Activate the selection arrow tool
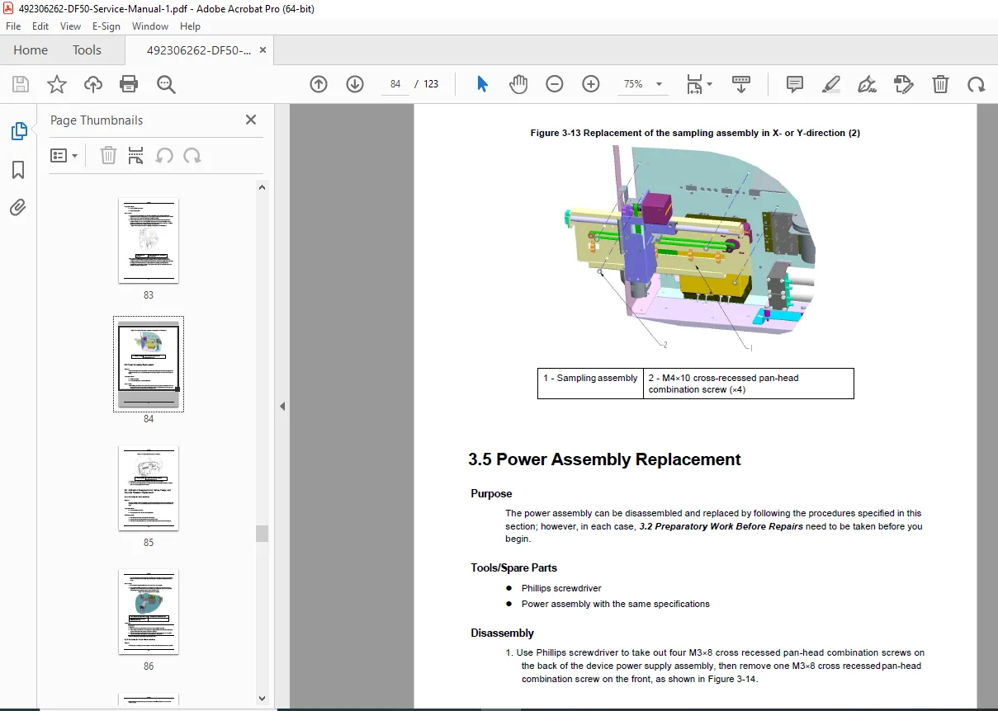The image size is (998, 711). coord(483,84)
